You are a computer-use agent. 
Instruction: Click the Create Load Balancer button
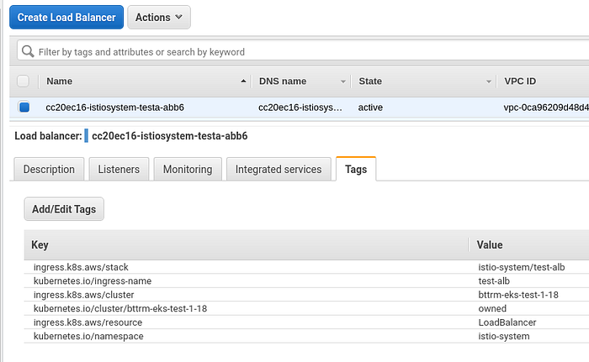point(67,17)
